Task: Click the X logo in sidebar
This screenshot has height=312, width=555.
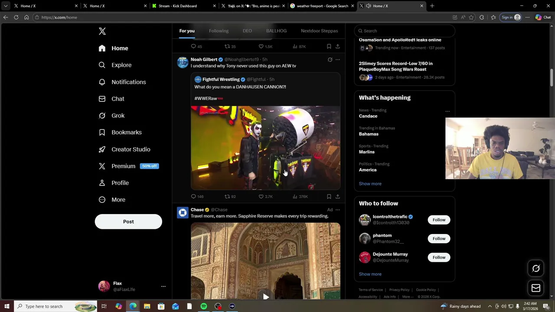Action: click(x=102, y=31)
